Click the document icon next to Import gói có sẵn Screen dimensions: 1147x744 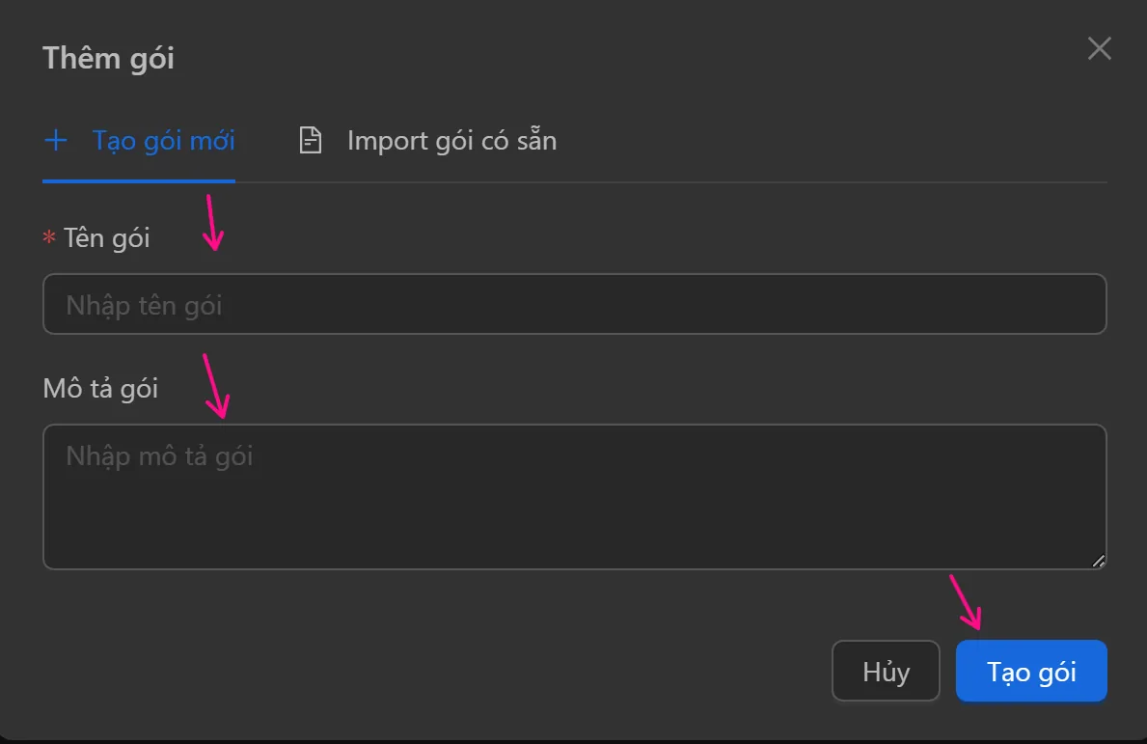tap(309, 140)
